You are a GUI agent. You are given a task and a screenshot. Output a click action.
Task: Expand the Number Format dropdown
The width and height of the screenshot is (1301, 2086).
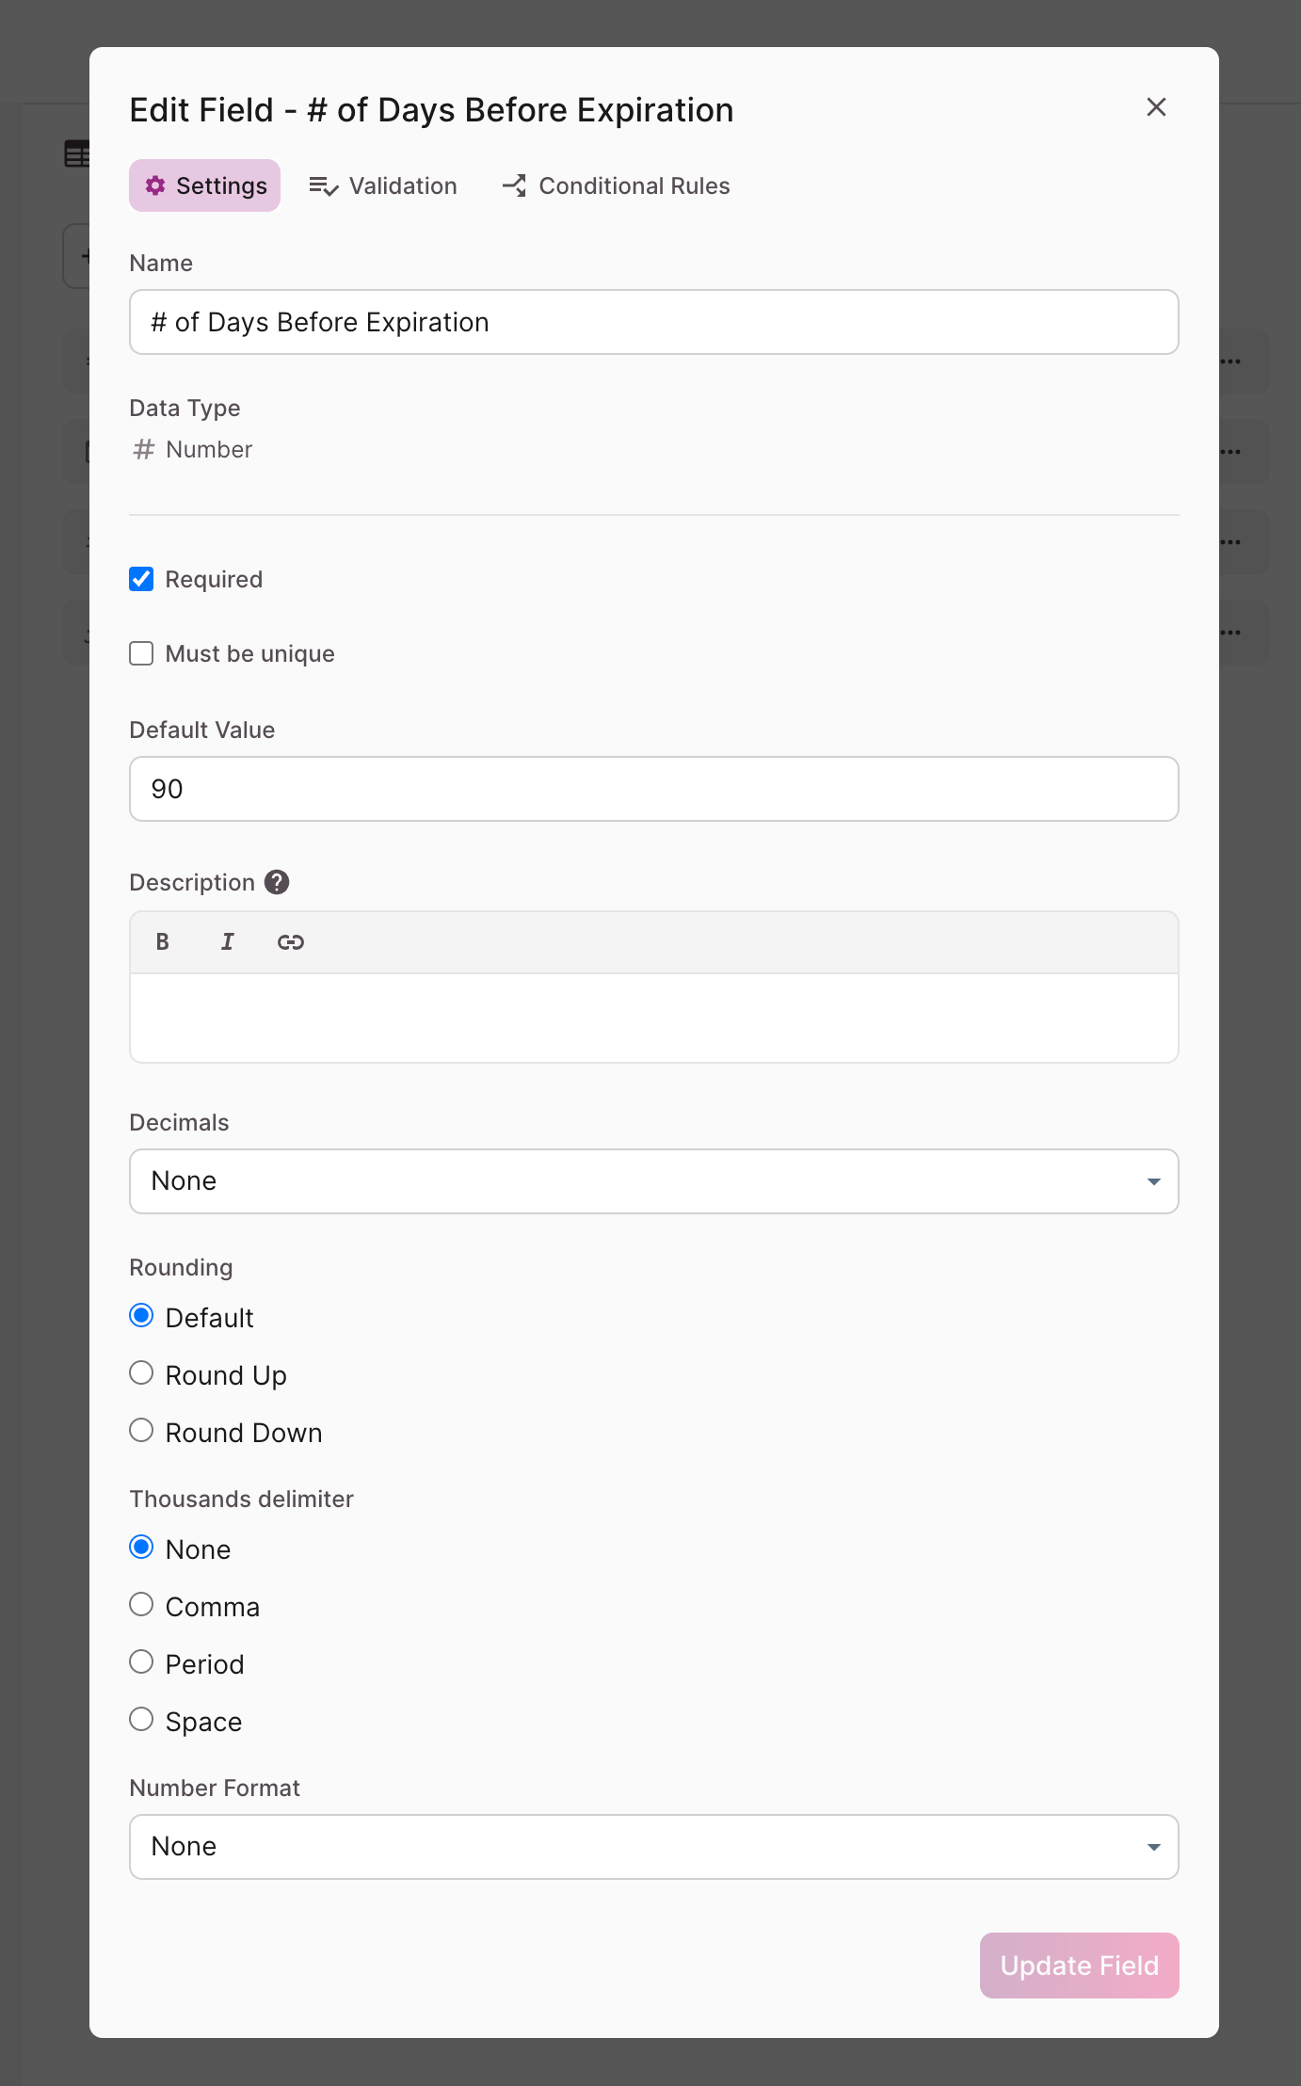click(653, 1847)
